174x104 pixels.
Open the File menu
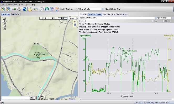pyautogui.click(x=3, y=5)
